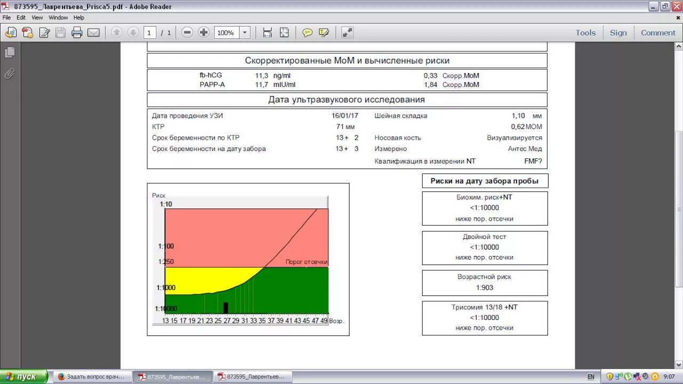Click the Create PDF online icon
Image resolution: width=683 pixels, height=384 pixels.
pyautogui.click(x=28, y=33)
